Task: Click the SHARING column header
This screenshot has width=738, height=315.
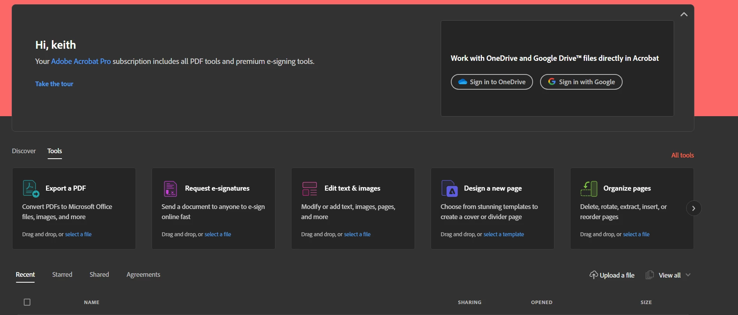Action: click(x=470, y=302)
